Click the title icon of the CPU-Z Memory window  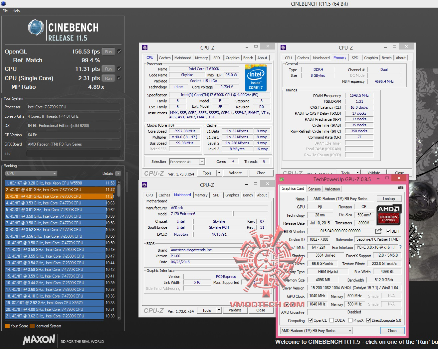coord(283,48)
